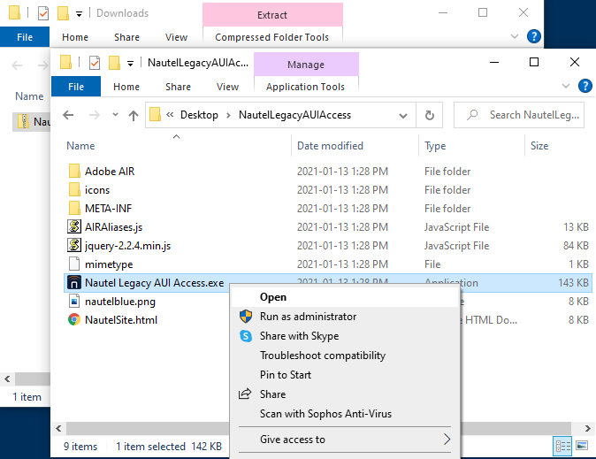Open Home tab in the Downloads window
Image resolution: width=596 pixels, height=459 pixels.
coord(75,37)
